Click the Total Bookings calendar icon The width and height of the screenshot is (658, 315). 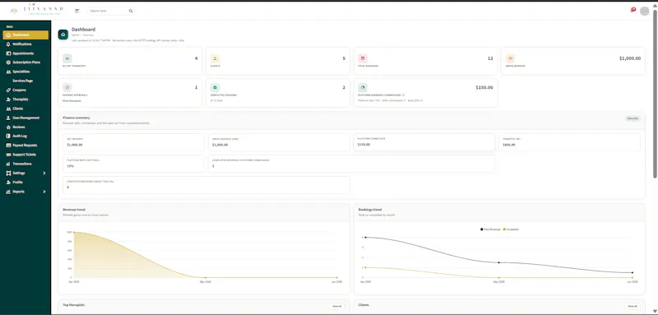tap(363, 58)
